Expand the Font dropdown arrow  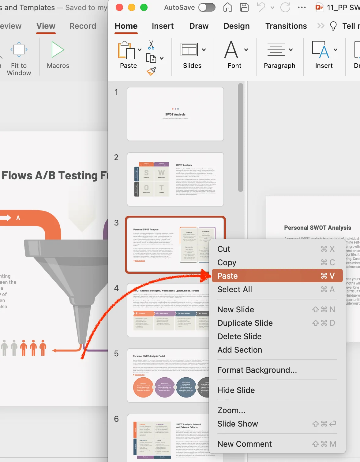[x=246, y=50]
